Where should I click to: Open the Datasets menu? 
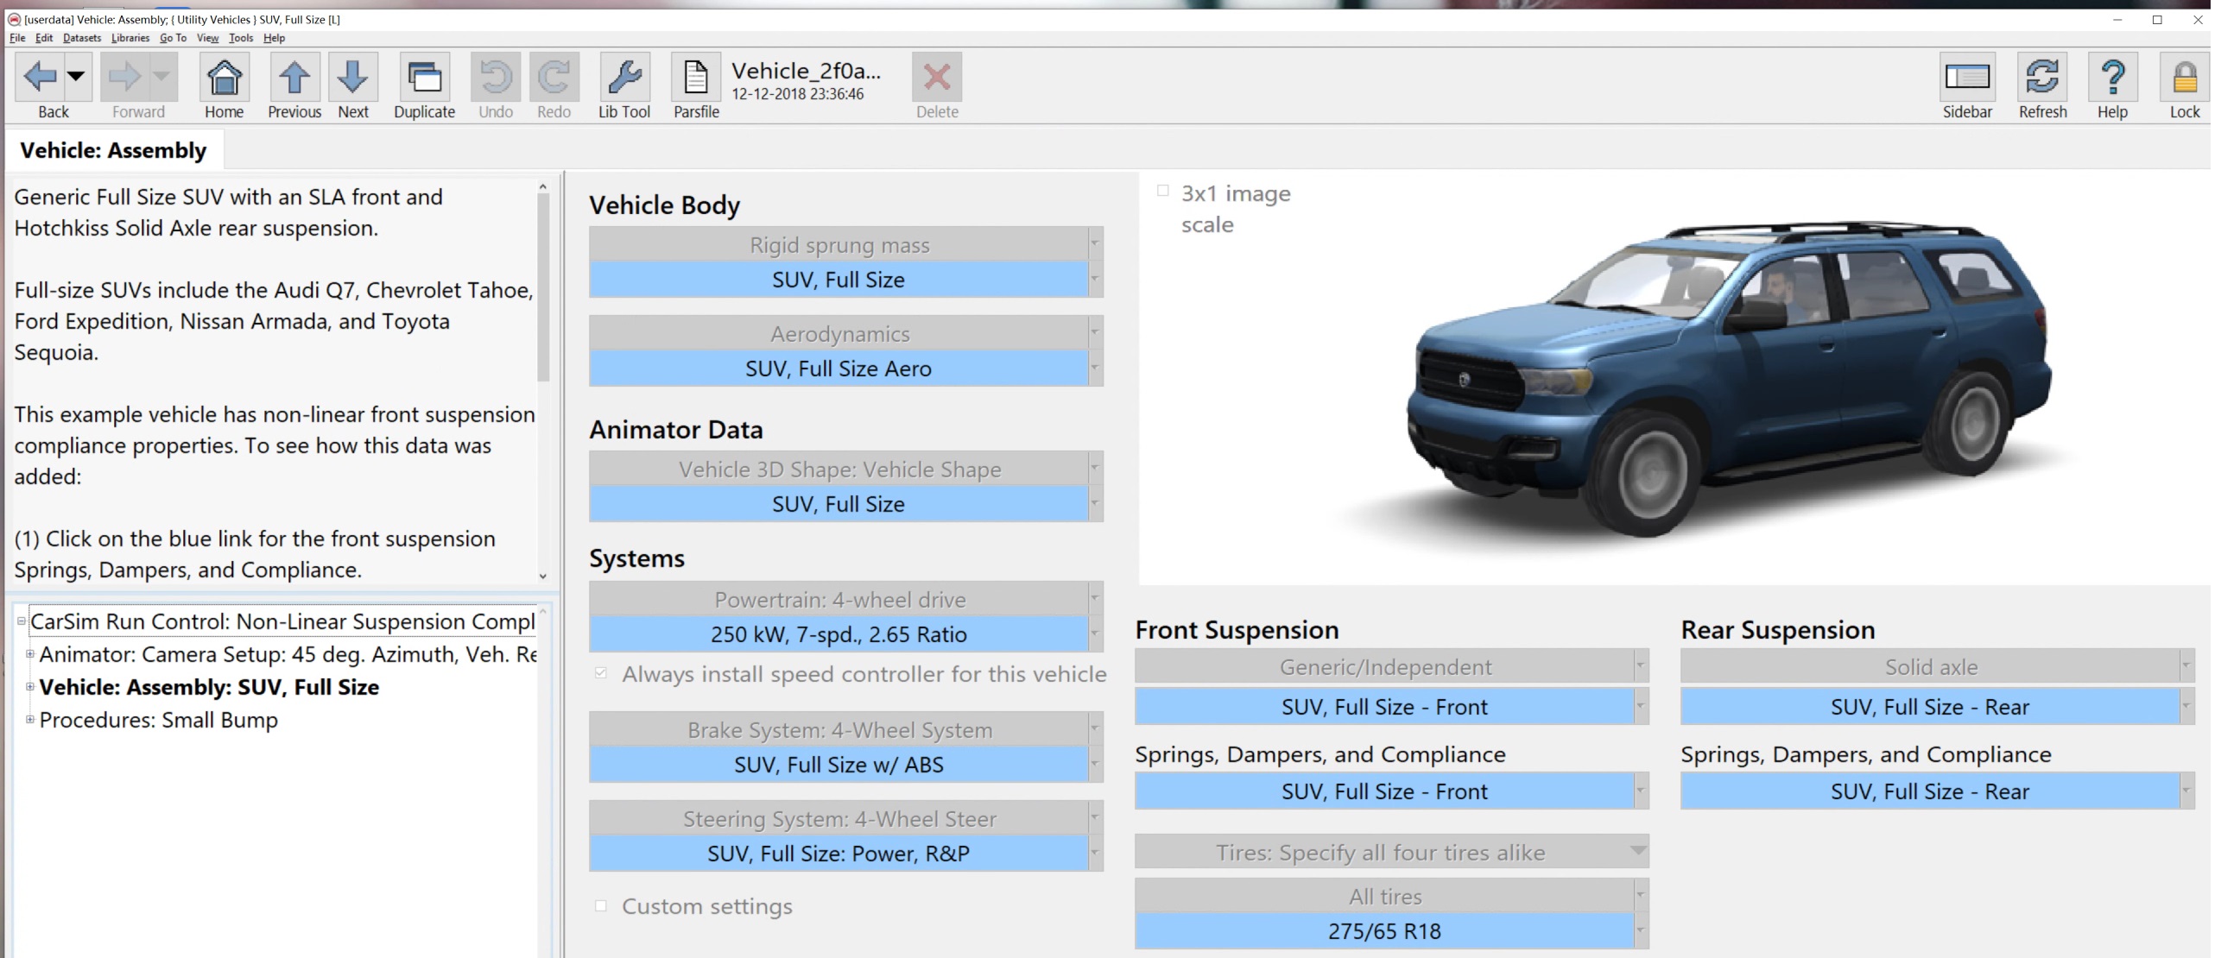[x=81, y=38]
